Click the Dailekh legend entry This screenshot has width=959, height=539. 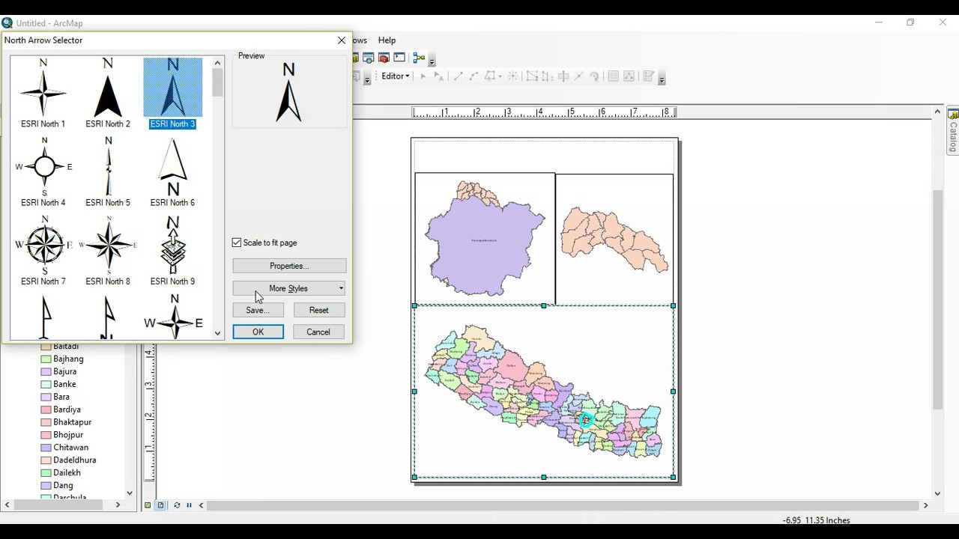(67, 473)
